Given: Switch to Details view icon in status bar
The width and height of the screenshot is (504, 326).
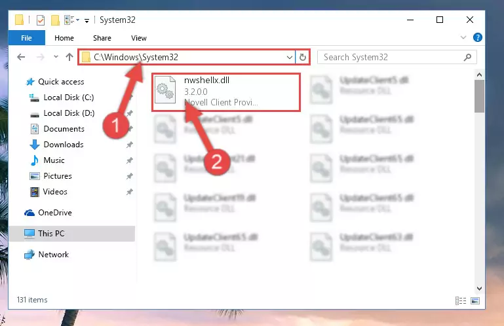Looking at the screenshot, I should (461, 300).
